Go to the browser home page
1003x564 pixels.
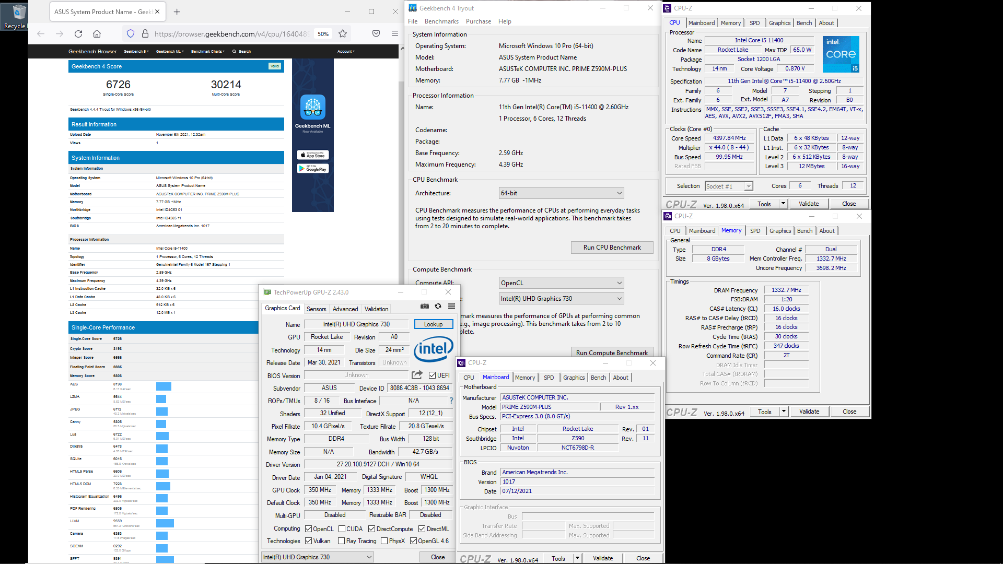click(x=97, y=34)
